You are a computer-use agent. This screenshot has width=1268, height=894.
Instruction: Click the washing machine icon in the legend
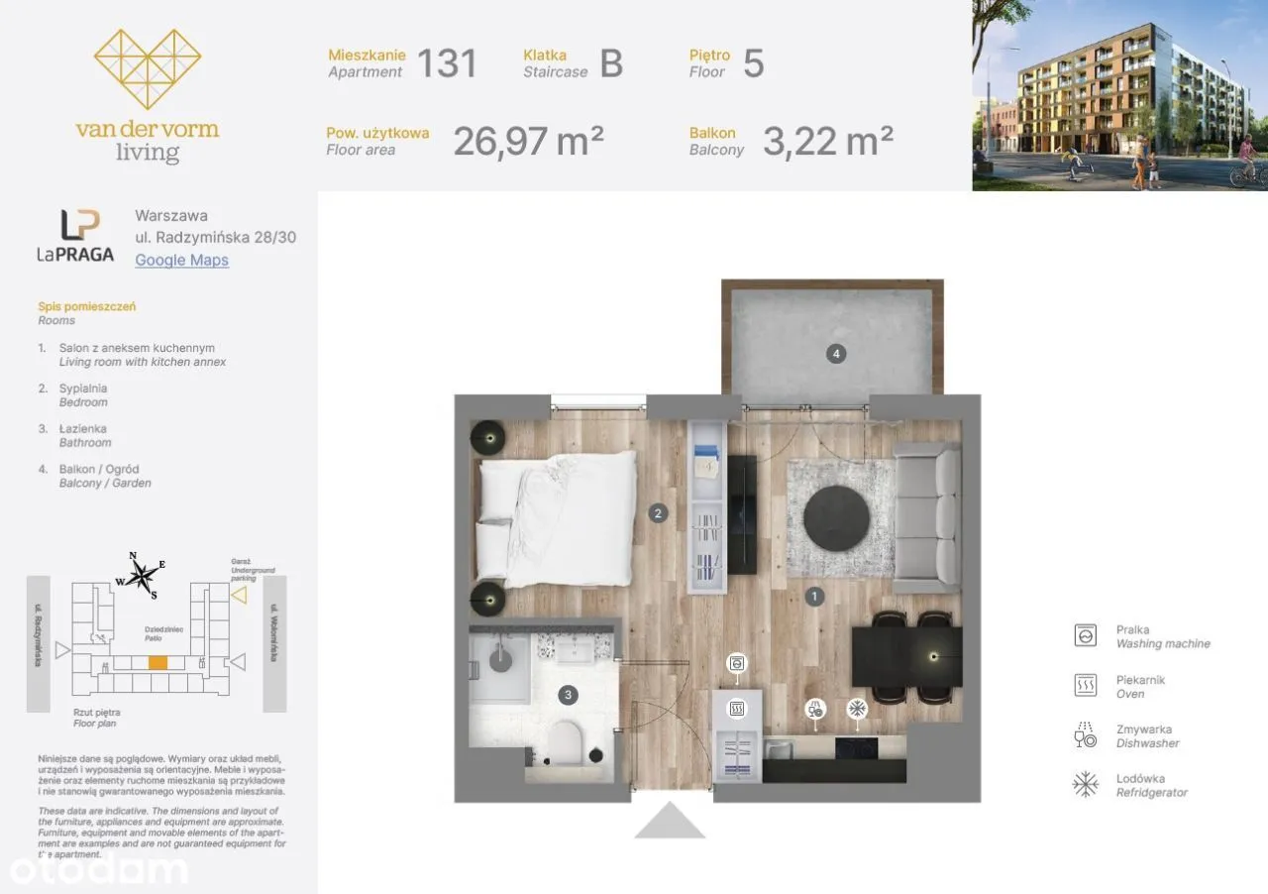[x=1086, y=635]
